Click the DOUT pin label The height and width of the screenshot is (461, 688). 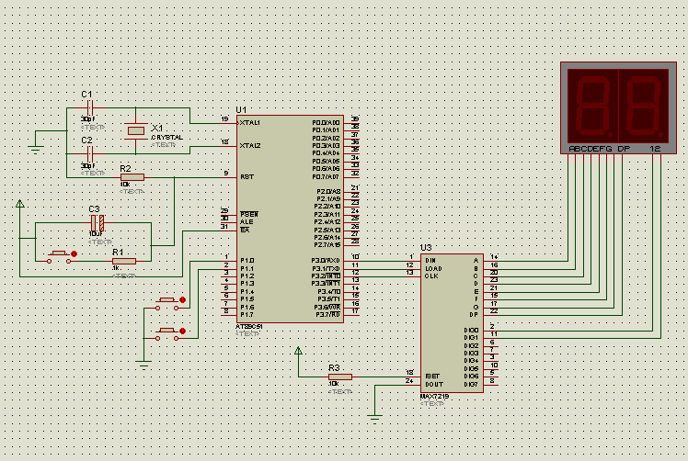coord(434,384)
